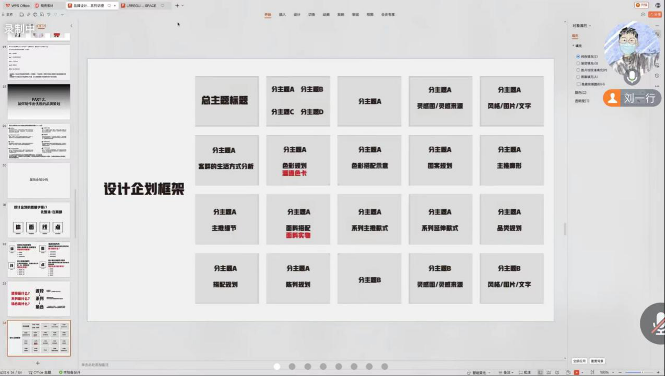The image size is (665, 376).
Task: Collapse the slide thumbnail panel chevron
Action: 71,26
